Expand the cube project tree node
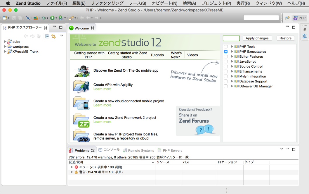Image resolution: width=309 pixels, height=194 pixels. (5, 41)
